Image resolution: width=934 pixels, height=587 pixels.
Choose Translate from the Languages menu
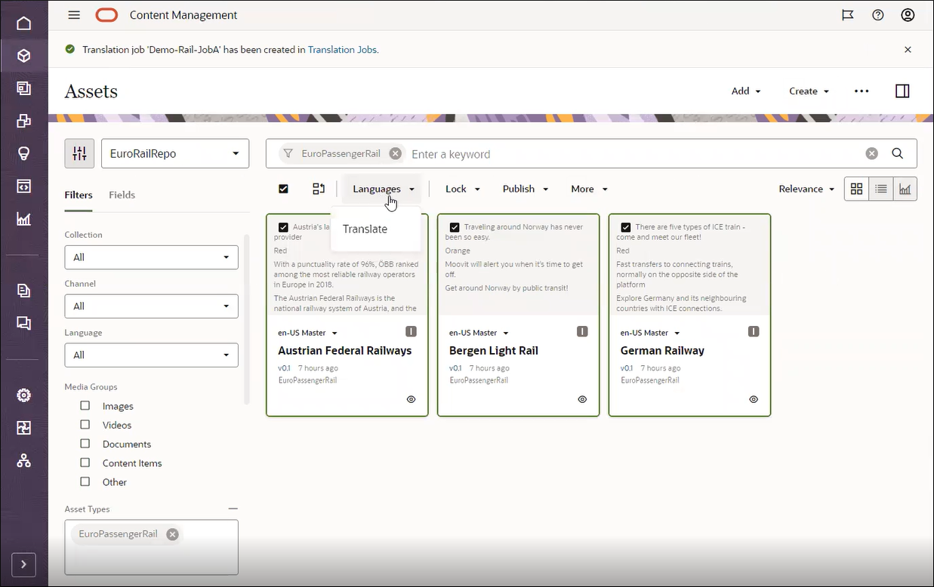pos(365,229)
